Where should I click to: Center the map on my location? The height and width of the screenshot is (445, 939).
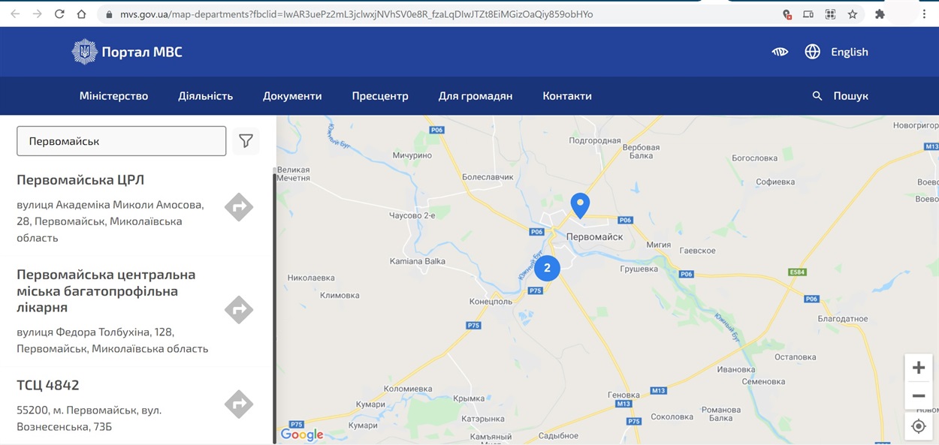tap(919, 426)
